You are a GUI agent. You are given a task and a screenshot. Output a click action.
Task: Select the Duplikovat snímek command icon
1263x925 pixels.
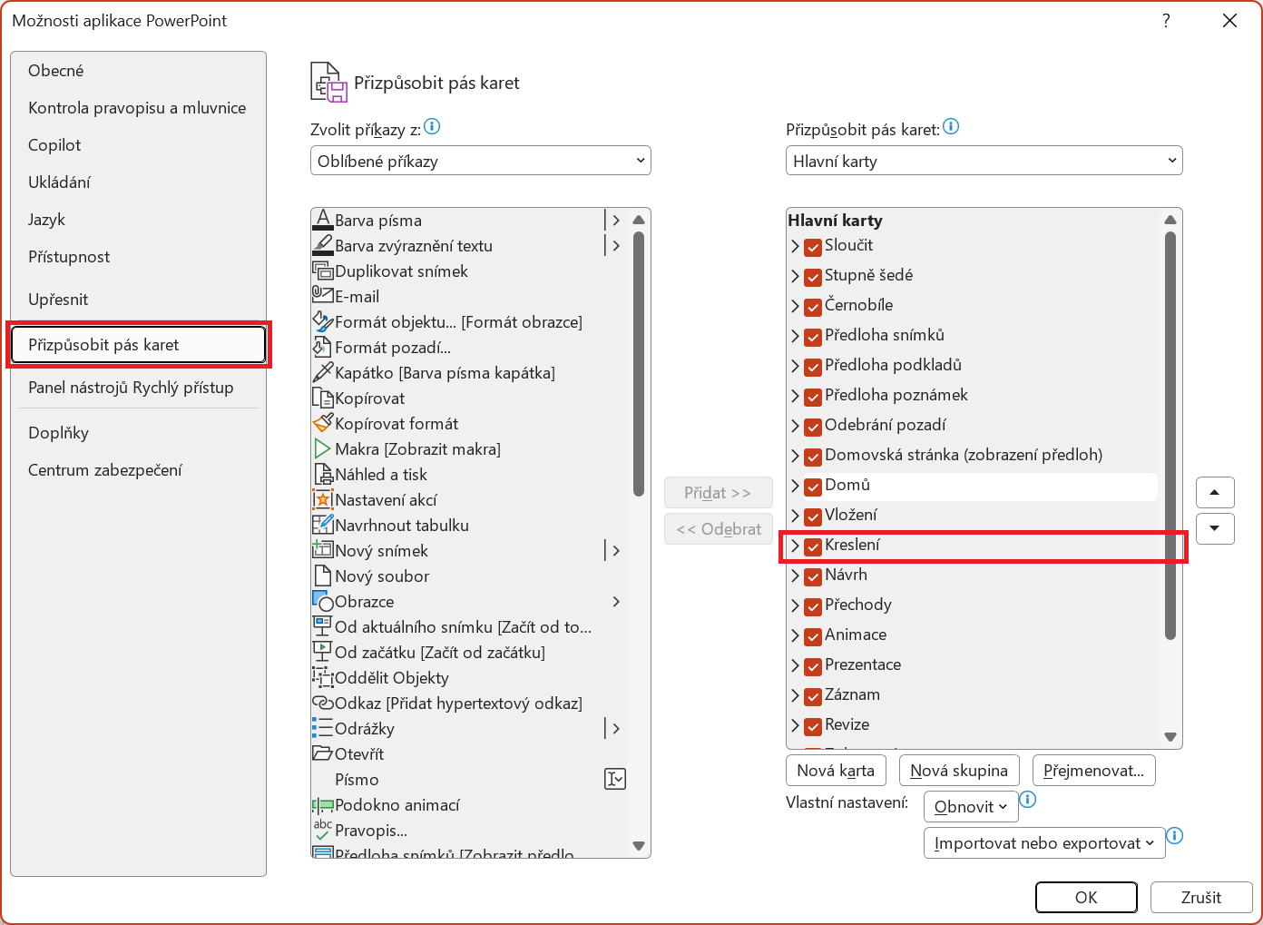(x=323, y=271)
